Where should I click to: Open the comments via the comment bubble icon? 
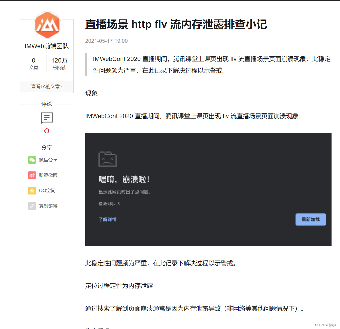point(46,118)
